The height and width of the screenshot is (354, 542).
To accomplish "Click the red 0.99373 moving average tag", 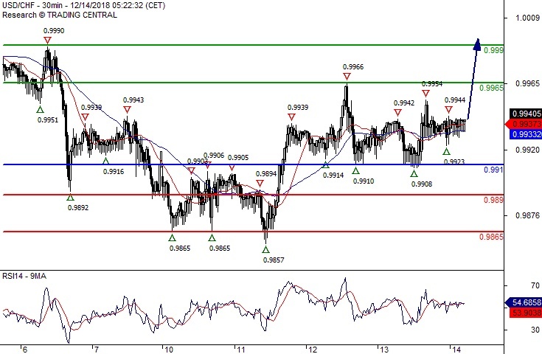I will 524,124.
